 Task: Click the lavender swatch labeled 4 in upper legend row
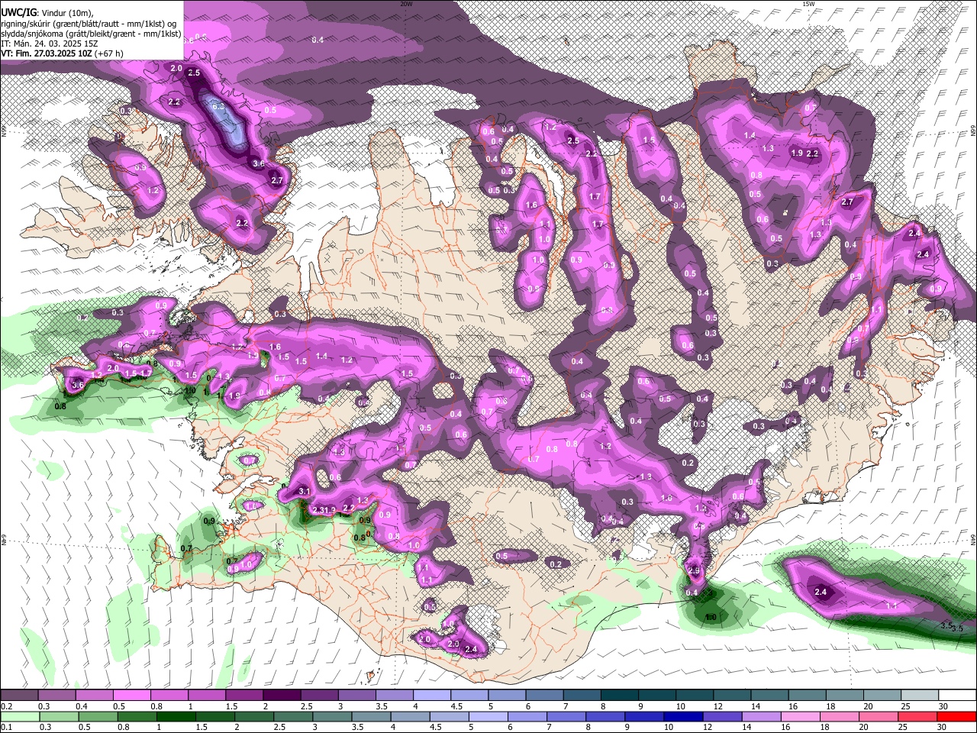[431, 696]
